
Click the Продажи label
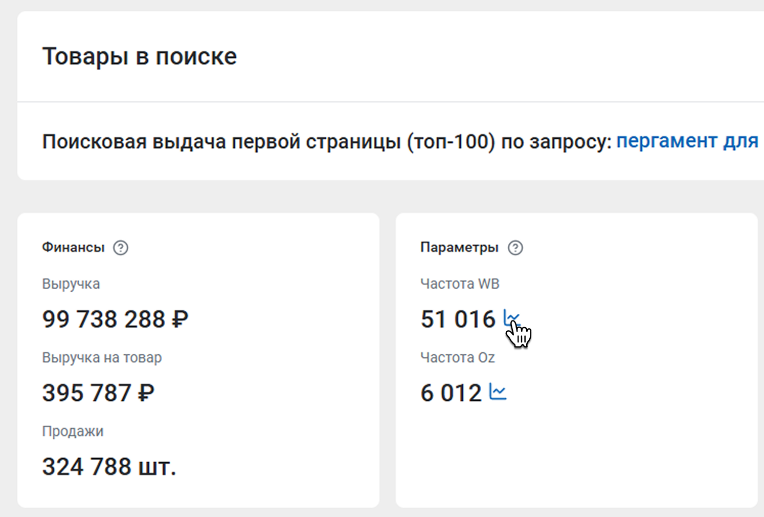tap(73, 432)
